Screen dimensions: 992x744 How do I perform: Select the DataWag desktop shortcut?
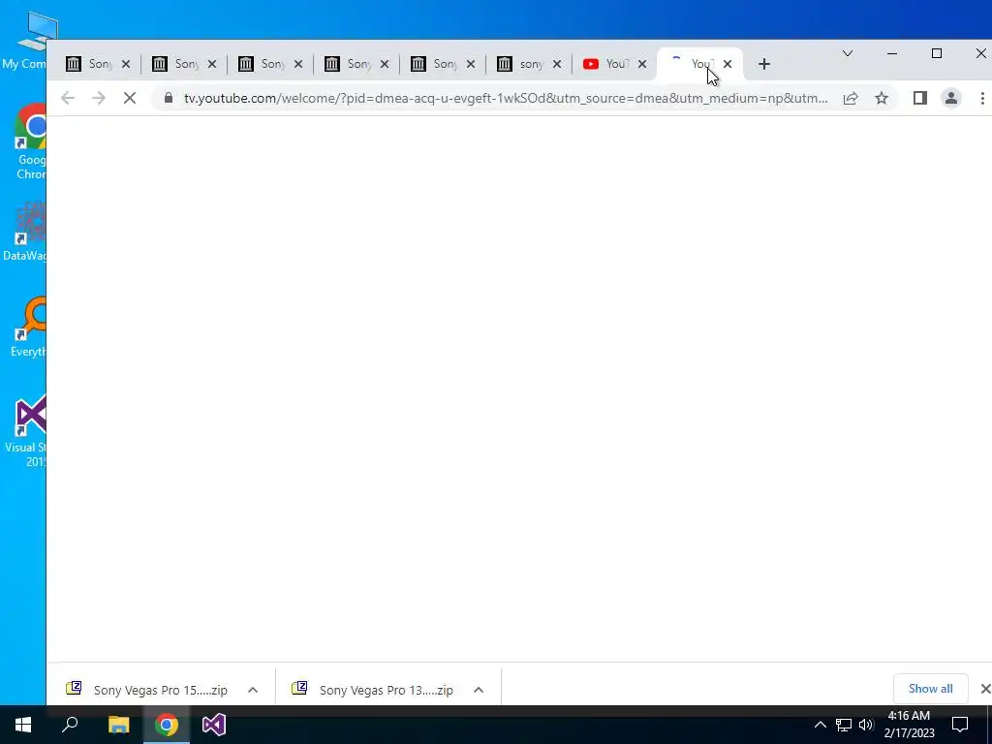click(26, 231)
